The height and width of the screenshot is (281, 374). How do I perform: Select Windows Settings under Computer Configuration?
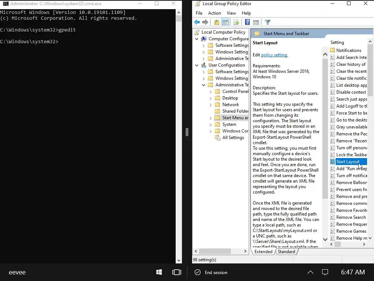tap(228, 52)
